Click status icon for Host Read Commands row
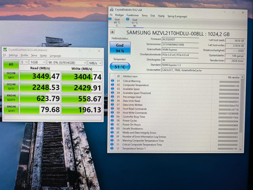 [112, 108]
